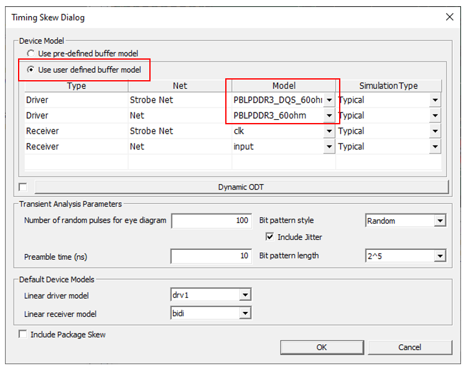This screenshot has height=376, width=471.
Task: Click the number of random pulses field
Action: tap(211, 221)
